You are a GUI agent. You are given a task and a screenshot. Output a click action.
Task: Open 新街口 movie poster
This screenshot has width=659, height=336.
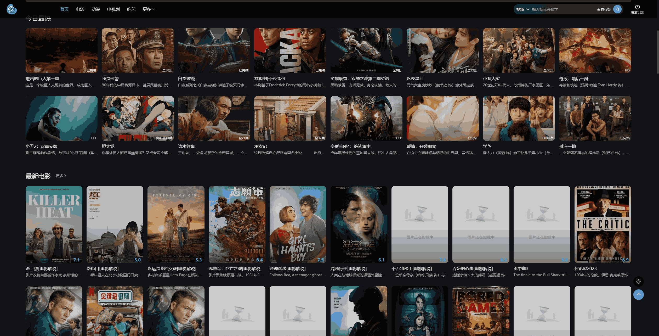(x=115, y=225)
